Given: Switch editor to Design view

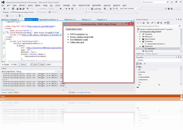Looking at the screenshot, I should coord(6,64).
